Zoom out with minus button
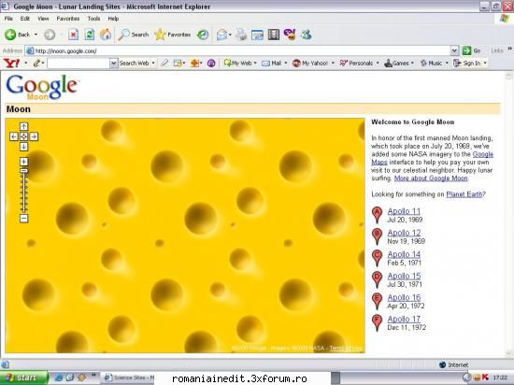This screenshot has width=514, height=385. pyautogui.click(x=23, y=219)
